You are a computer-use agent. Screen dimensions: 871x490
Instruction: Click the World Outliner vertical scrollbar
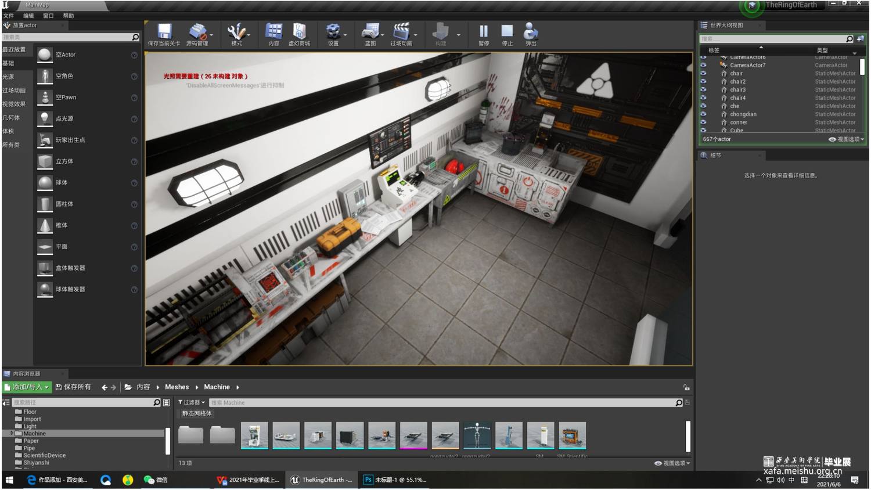point(862,67)
